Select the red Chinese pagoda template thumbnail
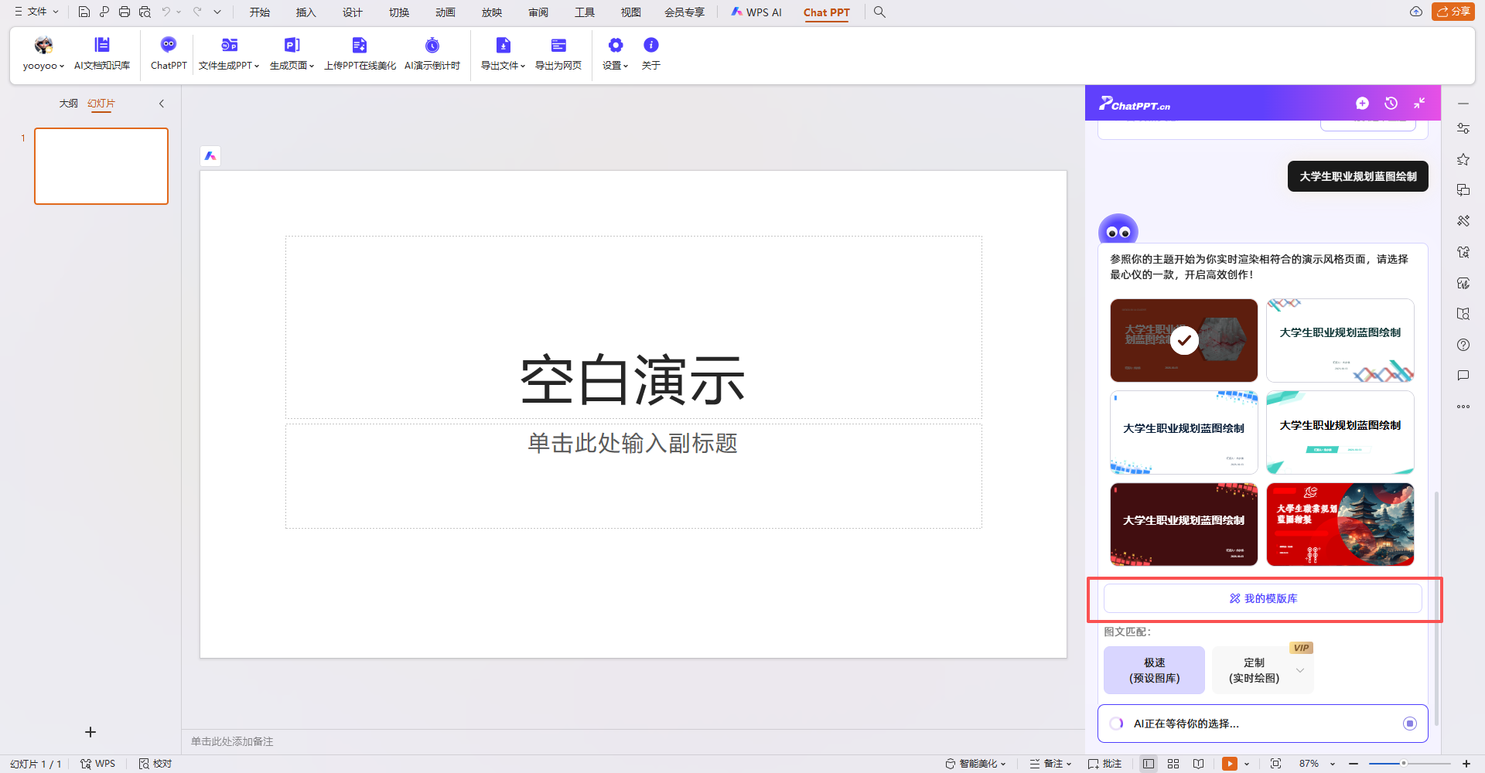The height and width of the screenshot is (773, 1485). (1340, 524)
